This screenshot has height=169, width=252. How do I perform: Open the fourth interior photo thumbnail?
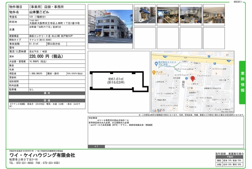[x=214, y=15]
